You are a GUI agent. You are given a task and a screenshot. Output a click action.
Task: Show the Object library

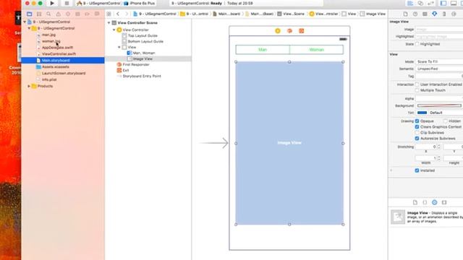434,202
